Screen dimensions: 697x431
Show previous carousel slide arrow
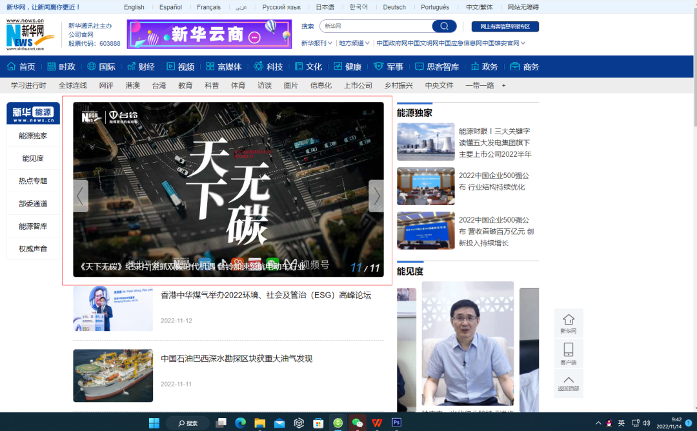coord(81,196)
